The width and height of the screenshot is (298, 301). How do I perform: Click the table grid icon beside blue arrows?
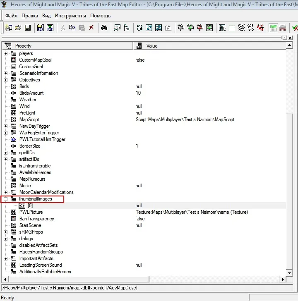pos(168,28)
